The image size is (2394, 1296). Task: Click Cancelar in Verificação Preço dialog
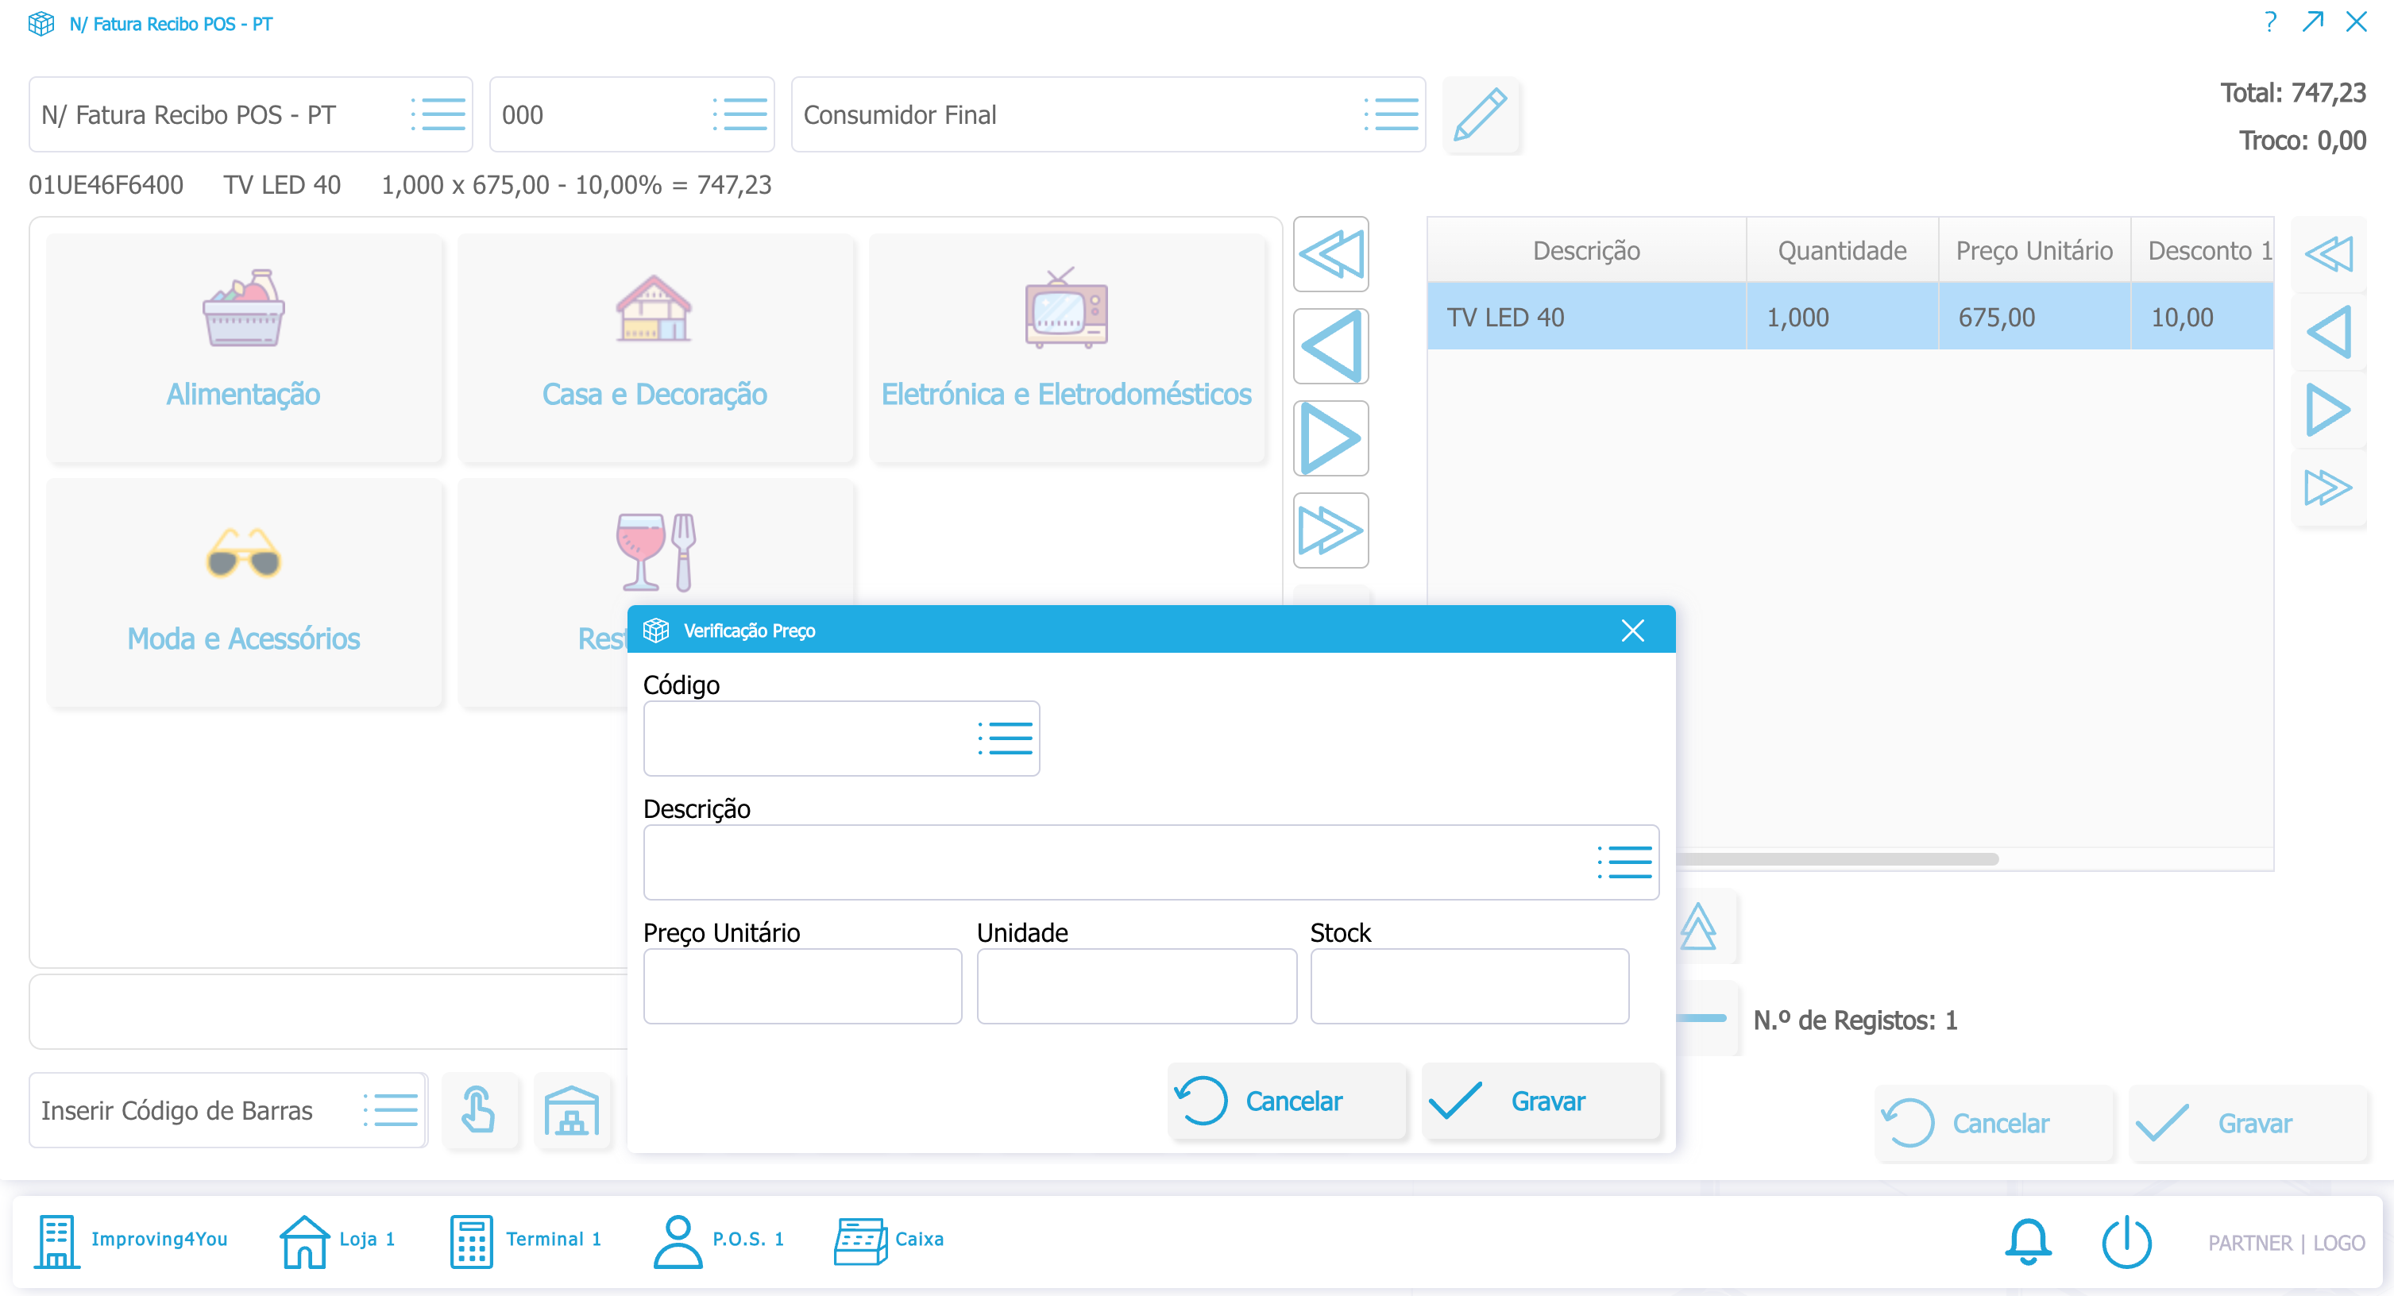click(x=1286, y=1101)
